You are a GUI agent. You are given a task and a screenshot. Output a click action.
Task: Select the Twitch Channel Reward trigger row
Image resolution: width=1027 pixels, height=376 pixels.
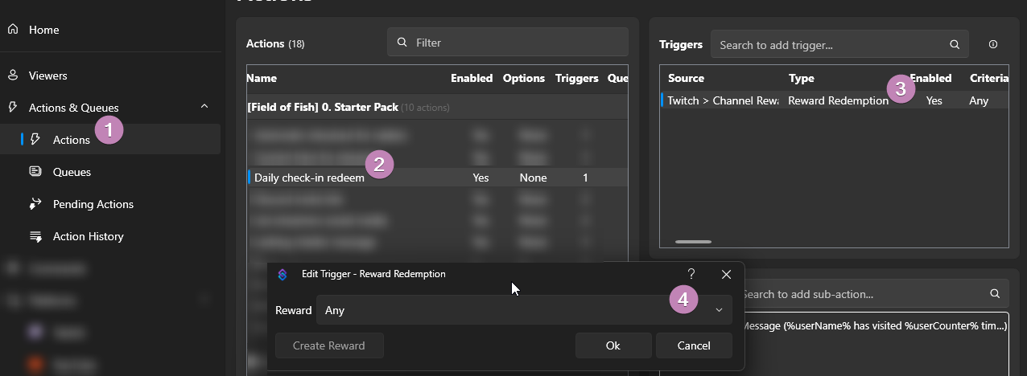[834, 100]
